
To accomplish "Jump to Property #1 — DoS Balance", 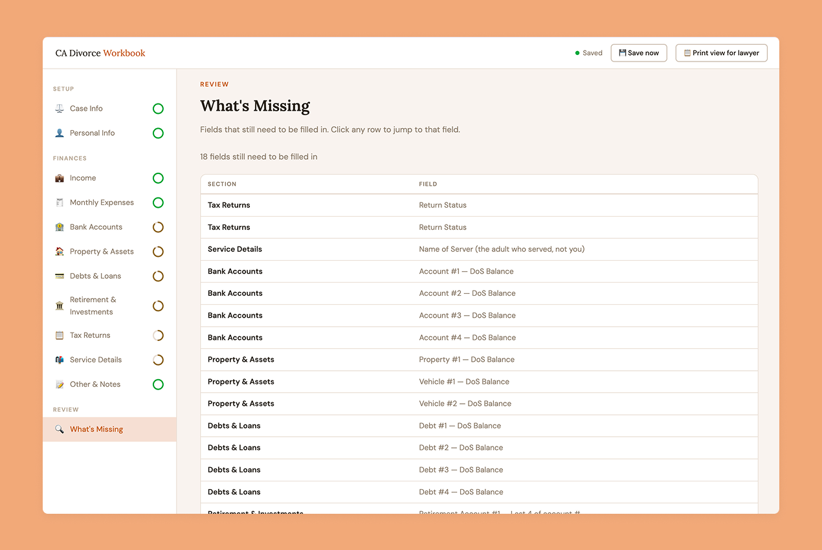I will [x=479, y=359].
